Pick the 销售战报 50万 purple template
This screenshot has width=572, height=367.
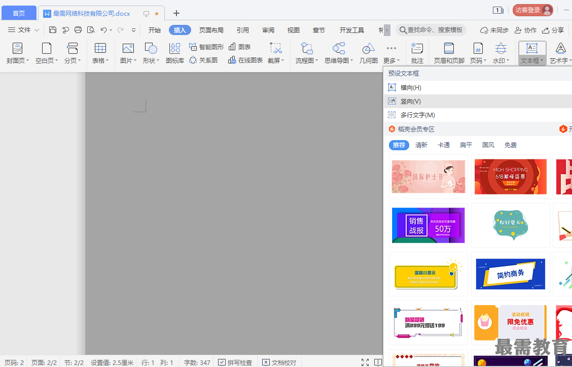pyautogui.click(x=428, y=225)
